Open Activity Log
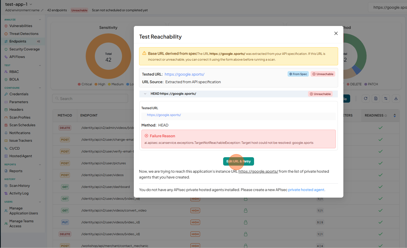 coord(19,193)
